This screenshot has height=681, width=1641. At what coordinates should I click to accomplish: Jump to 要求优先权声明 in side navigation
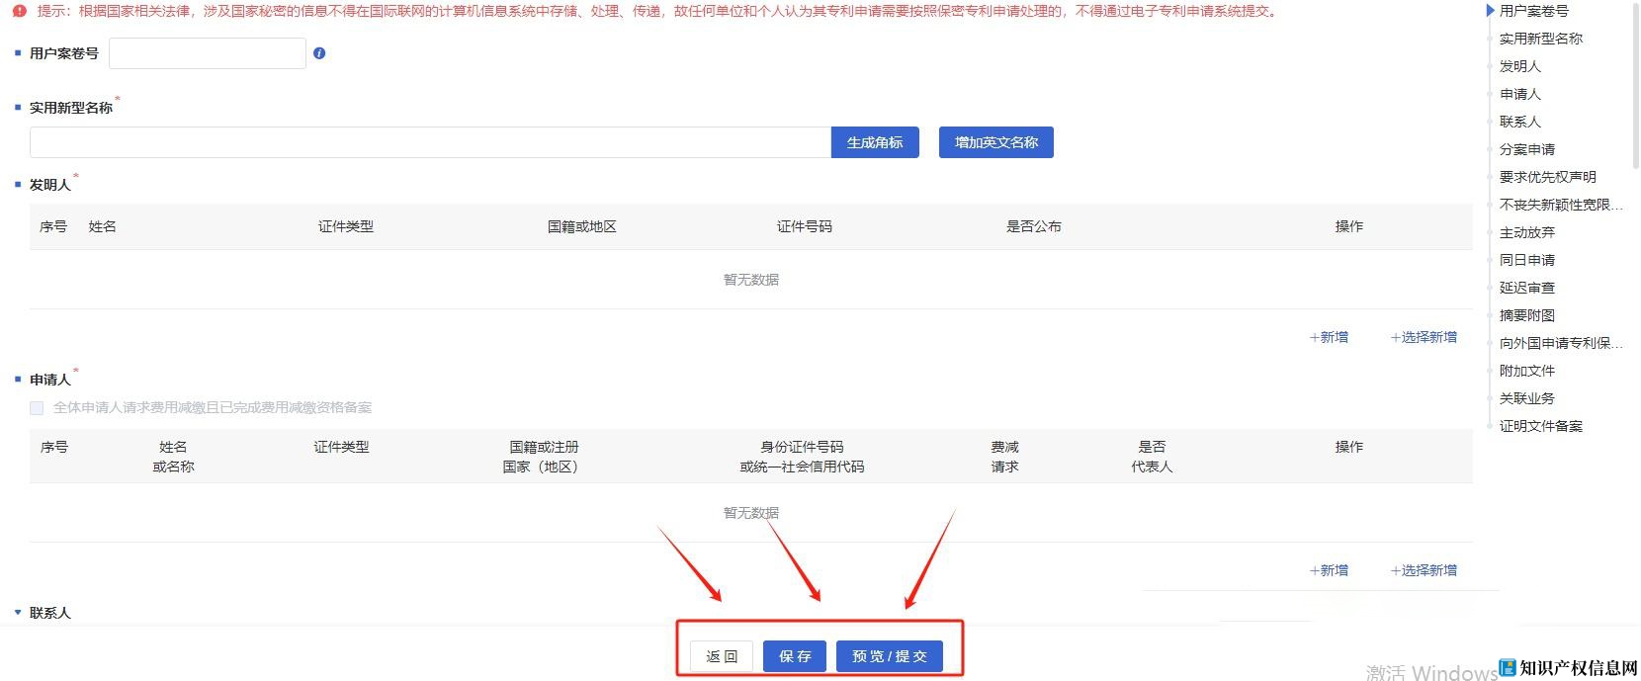pos(1547,177)
